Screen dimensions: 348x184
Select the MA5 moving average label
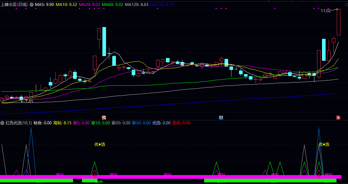coord(44,5)
